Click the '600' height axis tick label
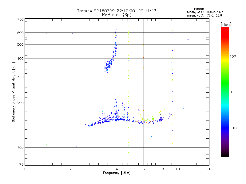Image resolution: width=246 pixels, height=184 pixels. 20,33
